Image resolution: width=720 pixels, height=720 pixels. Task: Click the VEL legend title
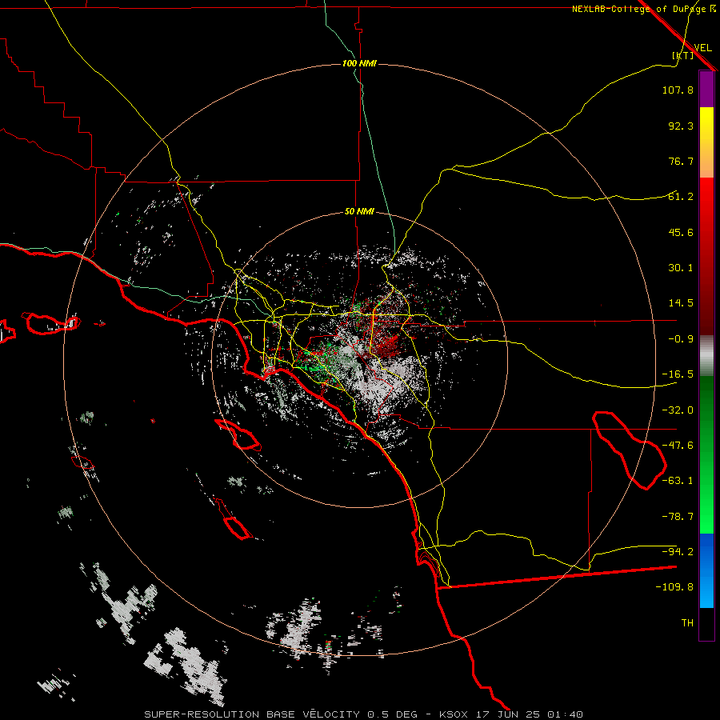[x=702, y=48]
